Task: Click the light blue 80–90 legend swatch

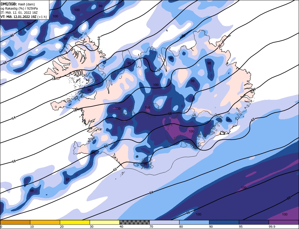Action: pos(194,222)
